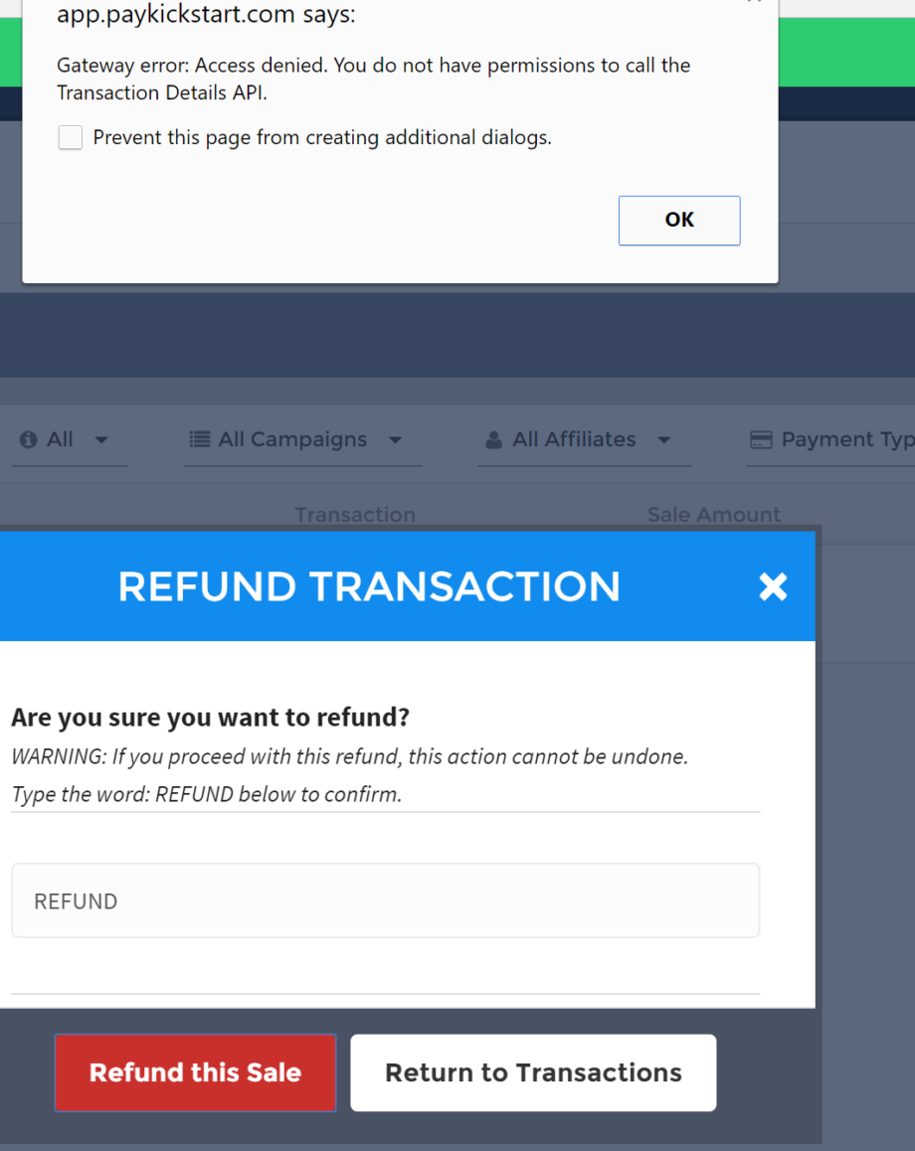Screen dimensions: 915x1151
Task: Focus the REFUND confirmation text field
Action: coord(385,901)
